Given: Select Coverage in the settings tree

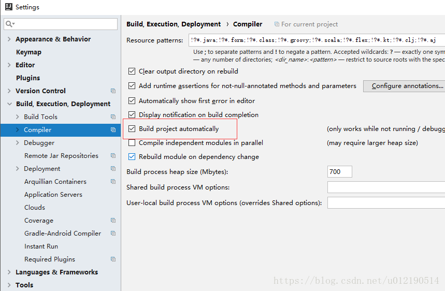Looking at the screenshot, I should click(39, 221).
